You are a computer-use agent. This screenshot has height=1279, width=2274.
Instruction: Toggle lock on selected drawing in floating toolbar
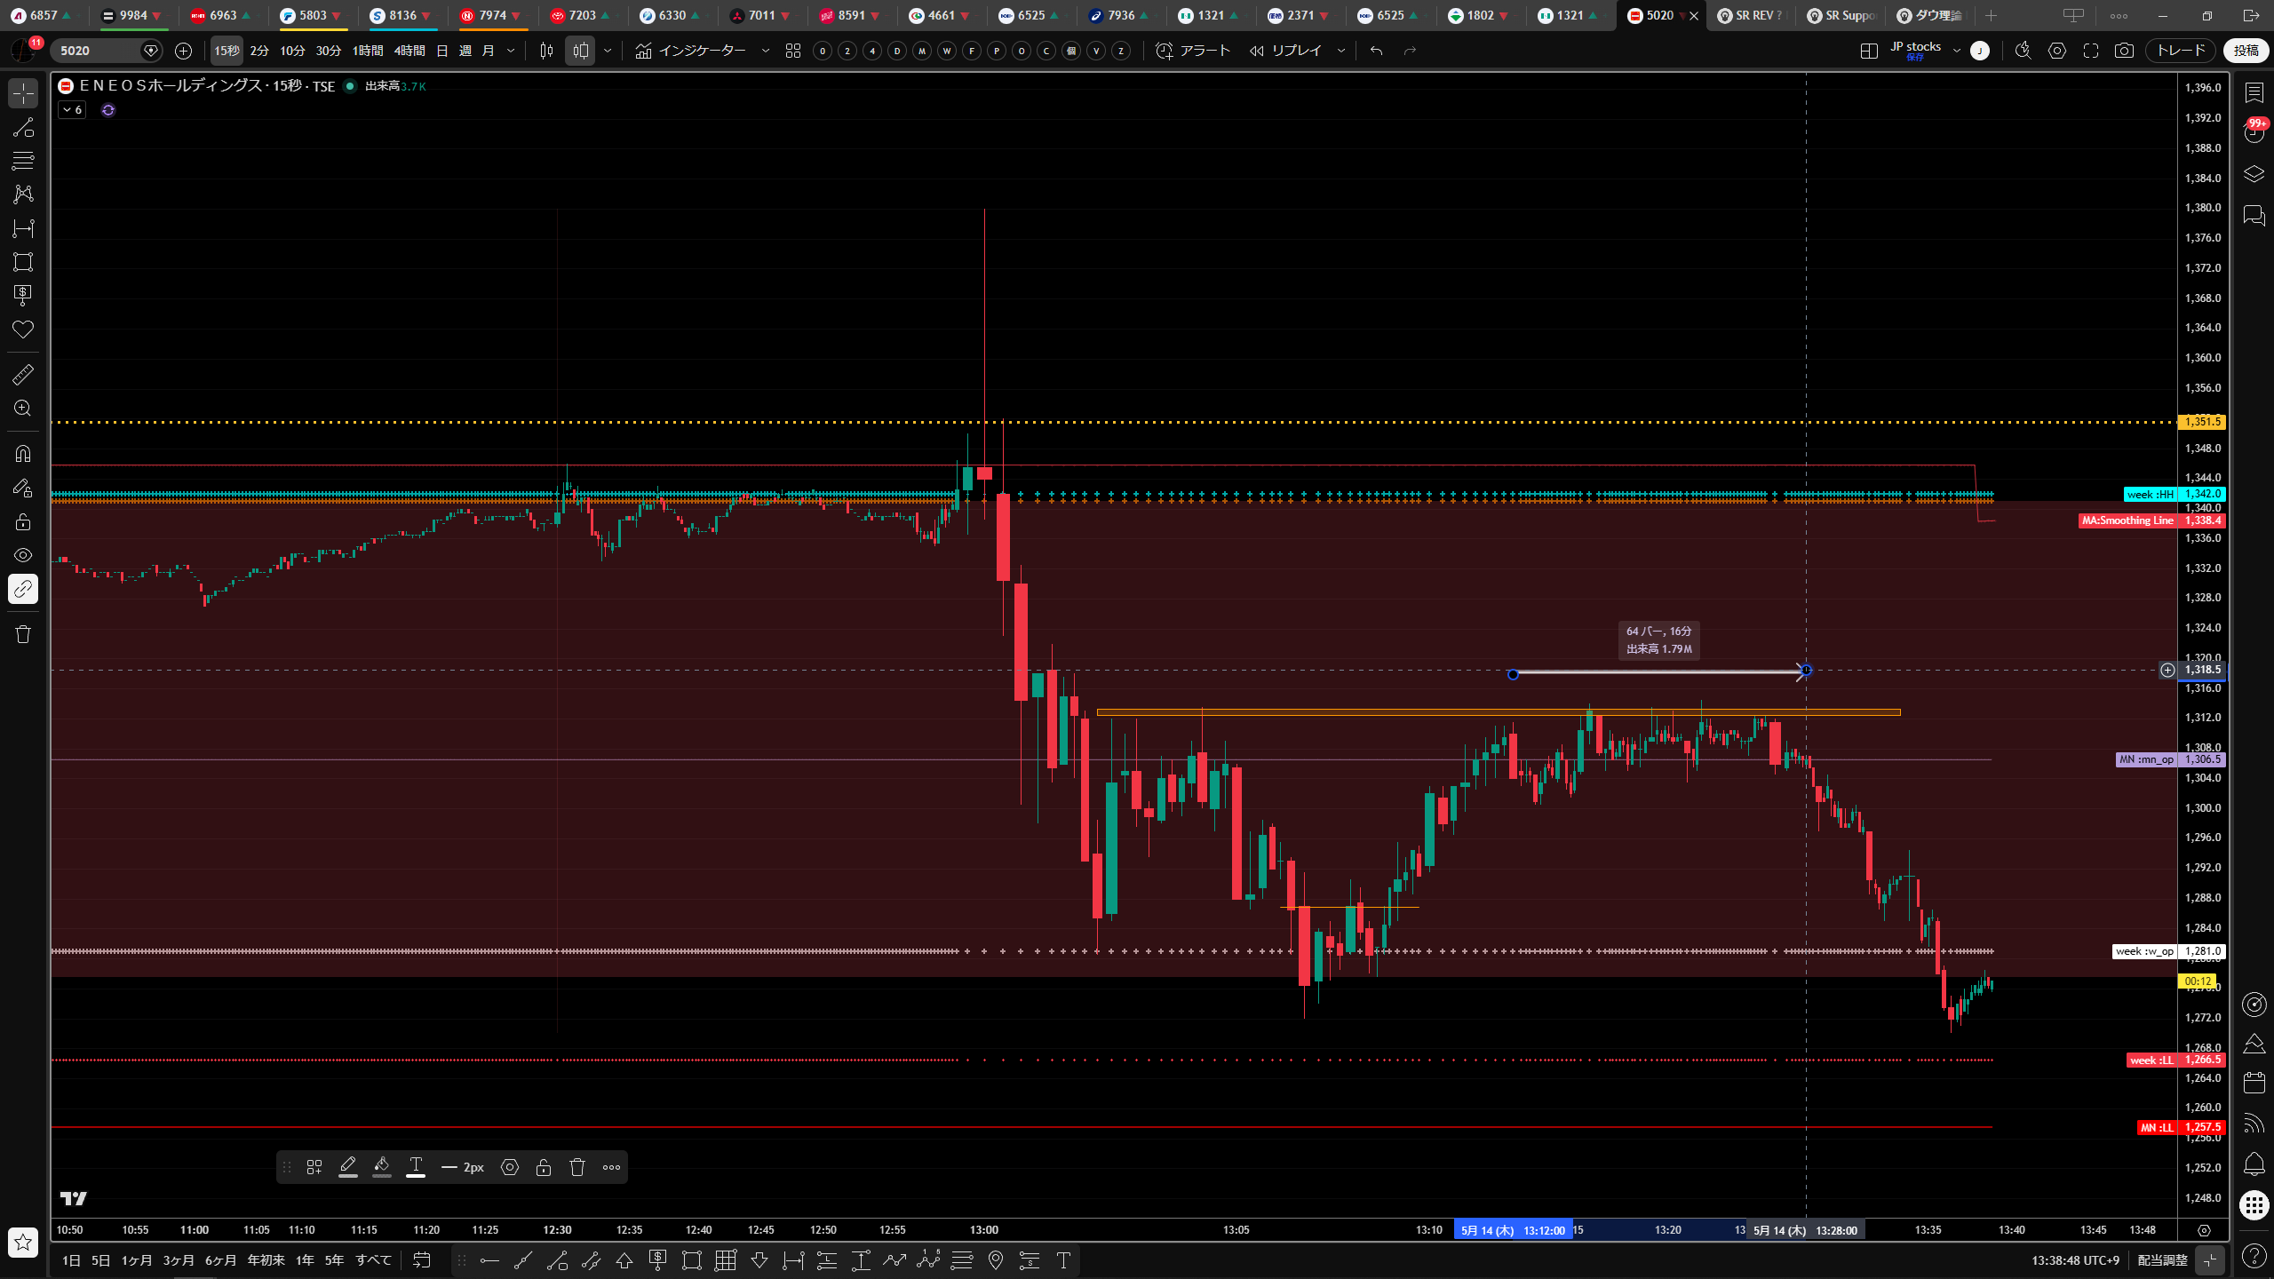[x=544, y=1167]
